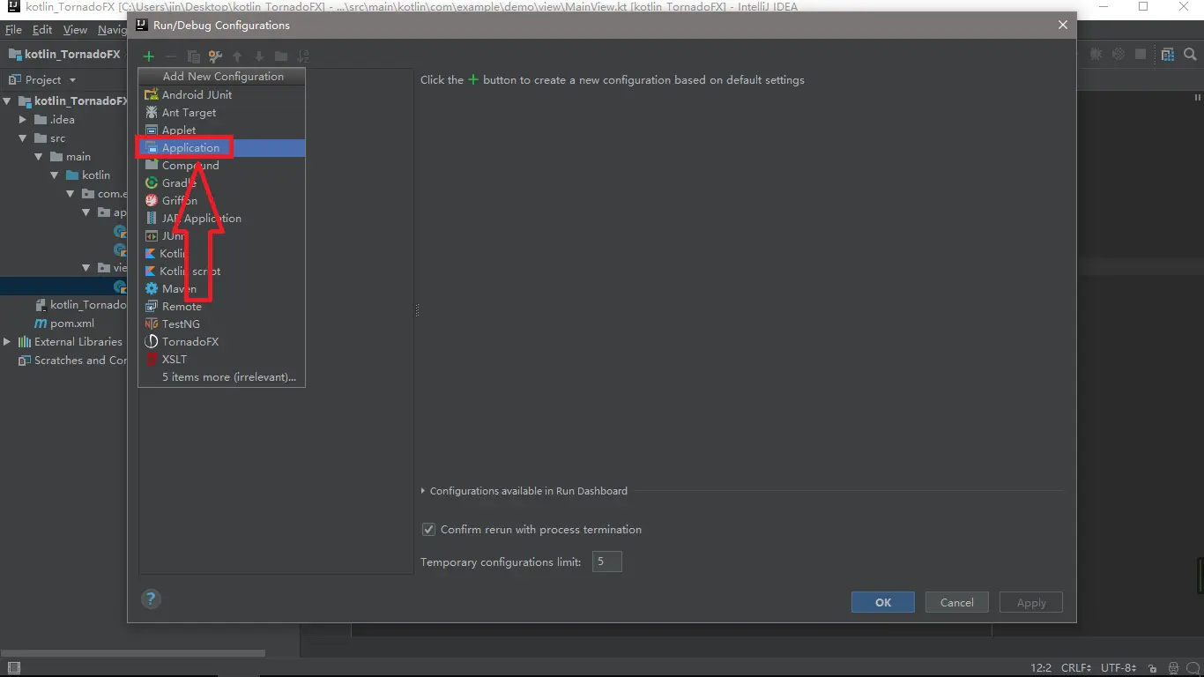This screenshot has height=677, width=1204.
Task: Click the Create New Folder icon
Action: point(281,56)
